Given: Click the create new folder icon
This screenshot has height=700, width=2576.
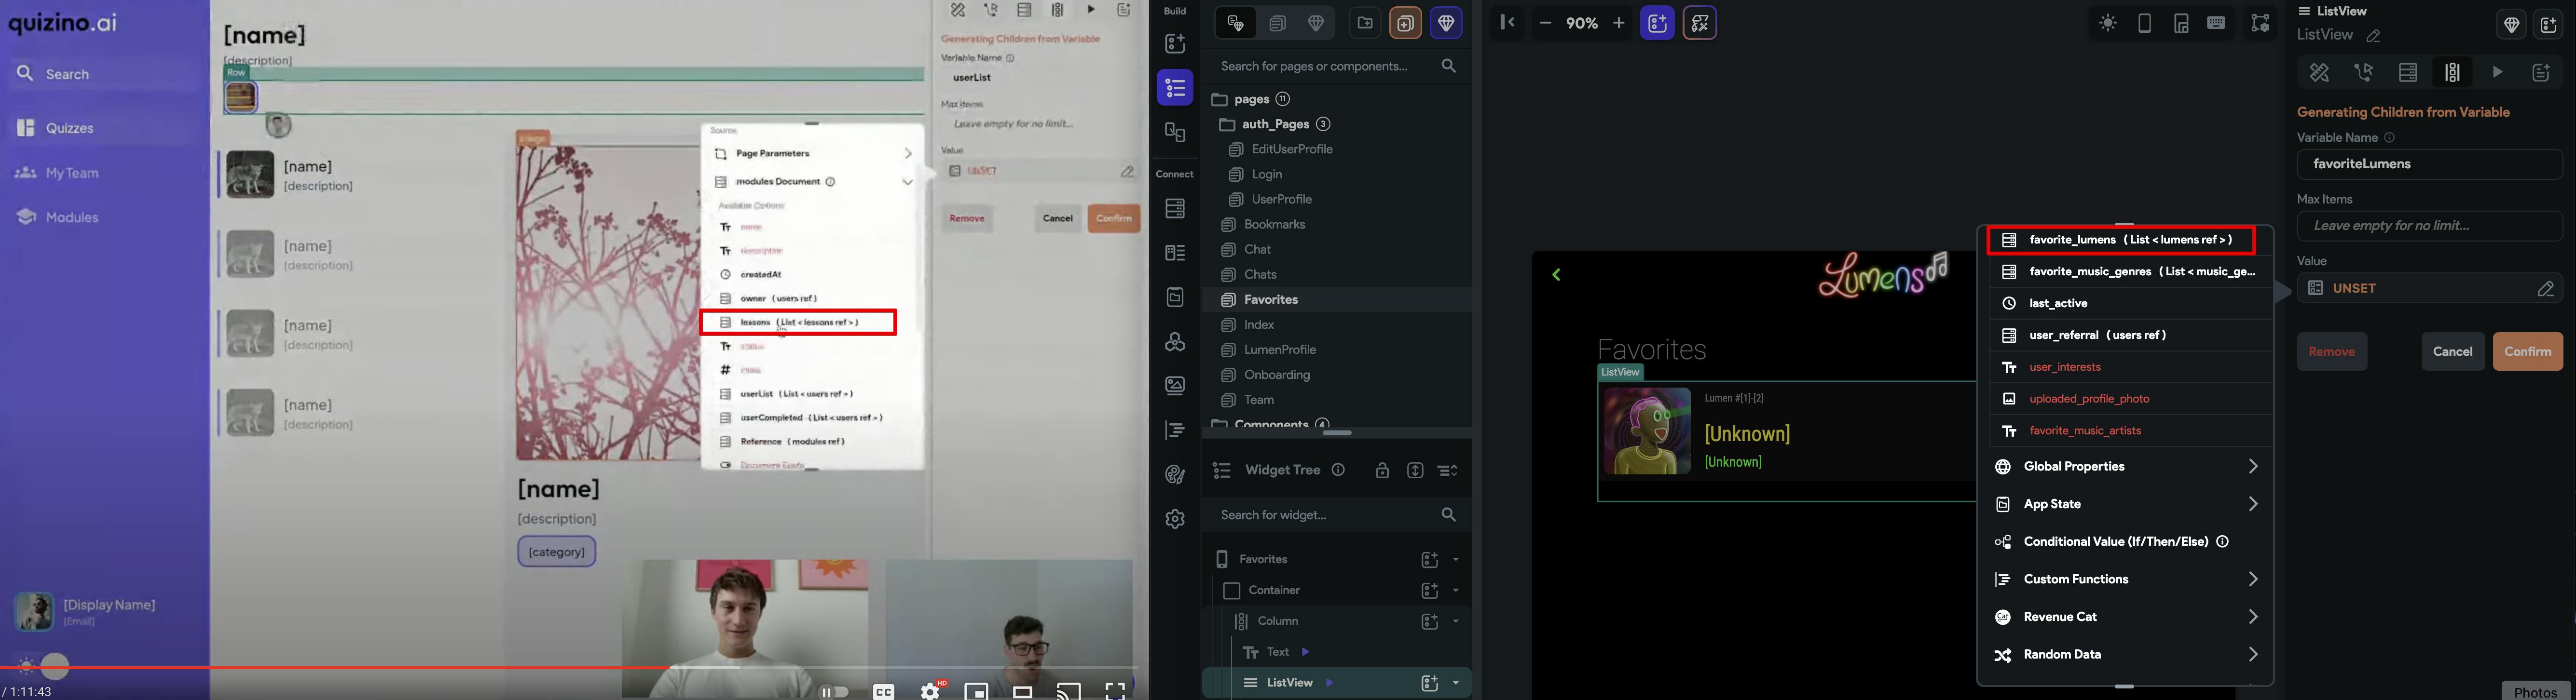Looking at the screenshot, I should pyautogui.click(x=1365, y=23).
